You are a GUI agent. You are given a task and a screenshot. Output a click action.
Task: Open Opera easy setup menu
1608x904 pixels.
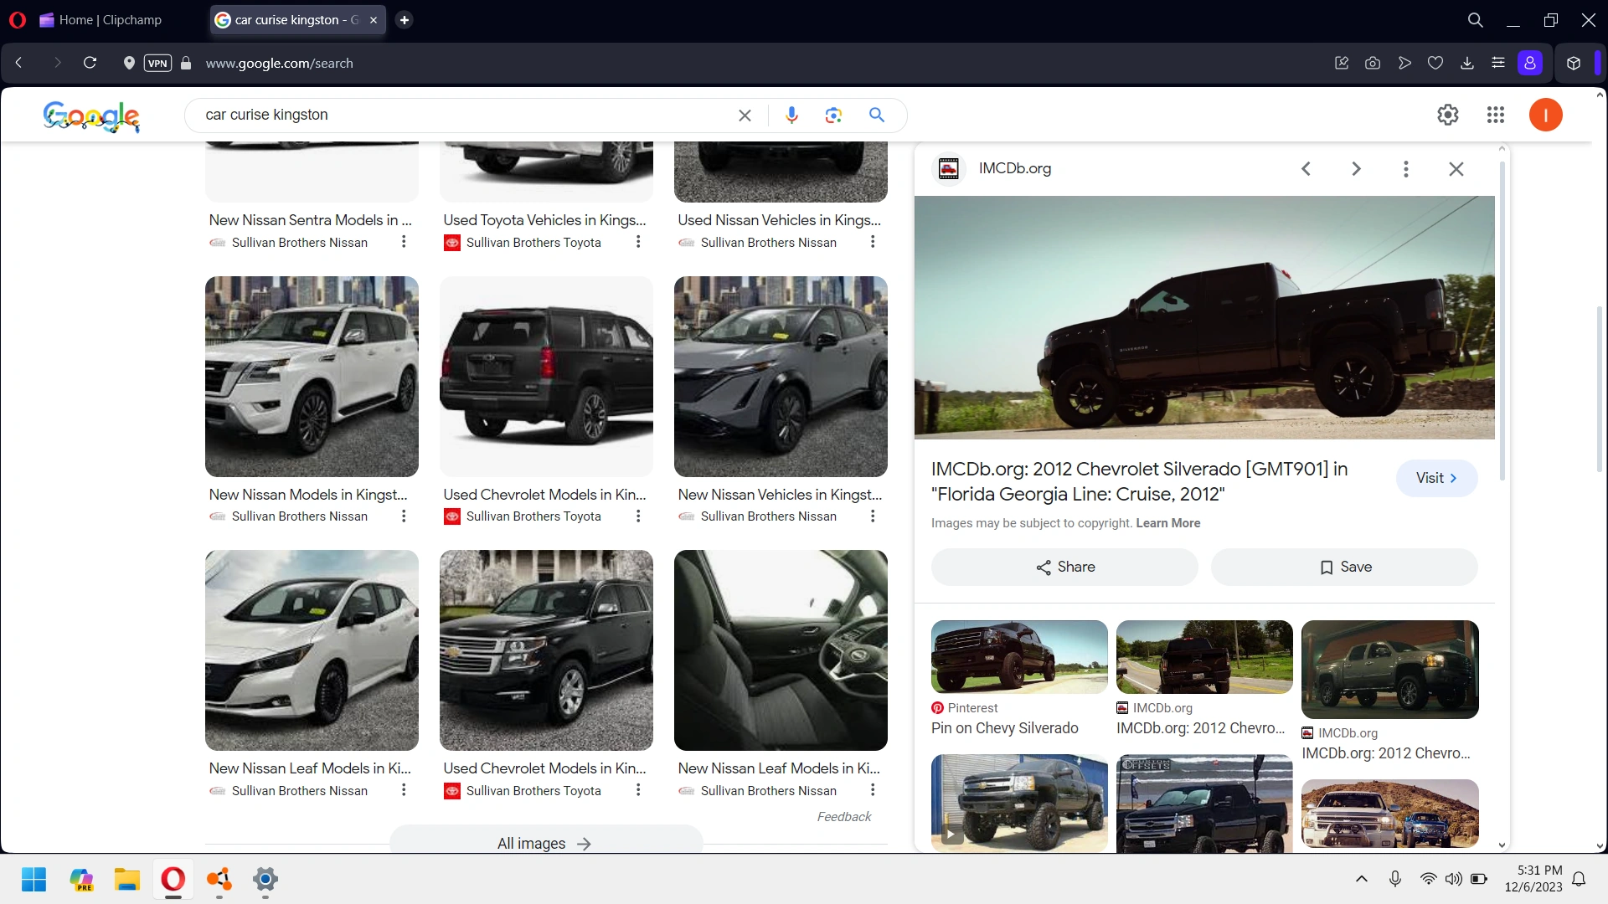click(x=1498, y=63)
